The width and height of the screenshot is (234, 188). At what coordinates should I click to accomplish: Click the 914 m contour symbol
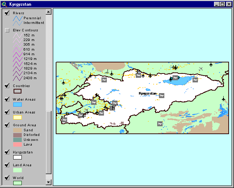click(x=18, y=54)
